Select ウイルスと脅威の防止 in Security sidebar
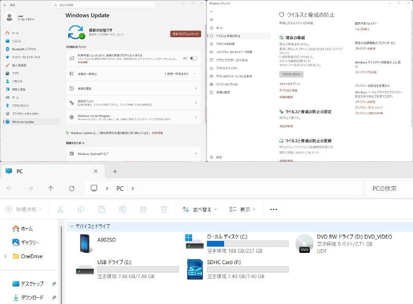The width and height of the screenshot is (413, 304). point(239,36)
